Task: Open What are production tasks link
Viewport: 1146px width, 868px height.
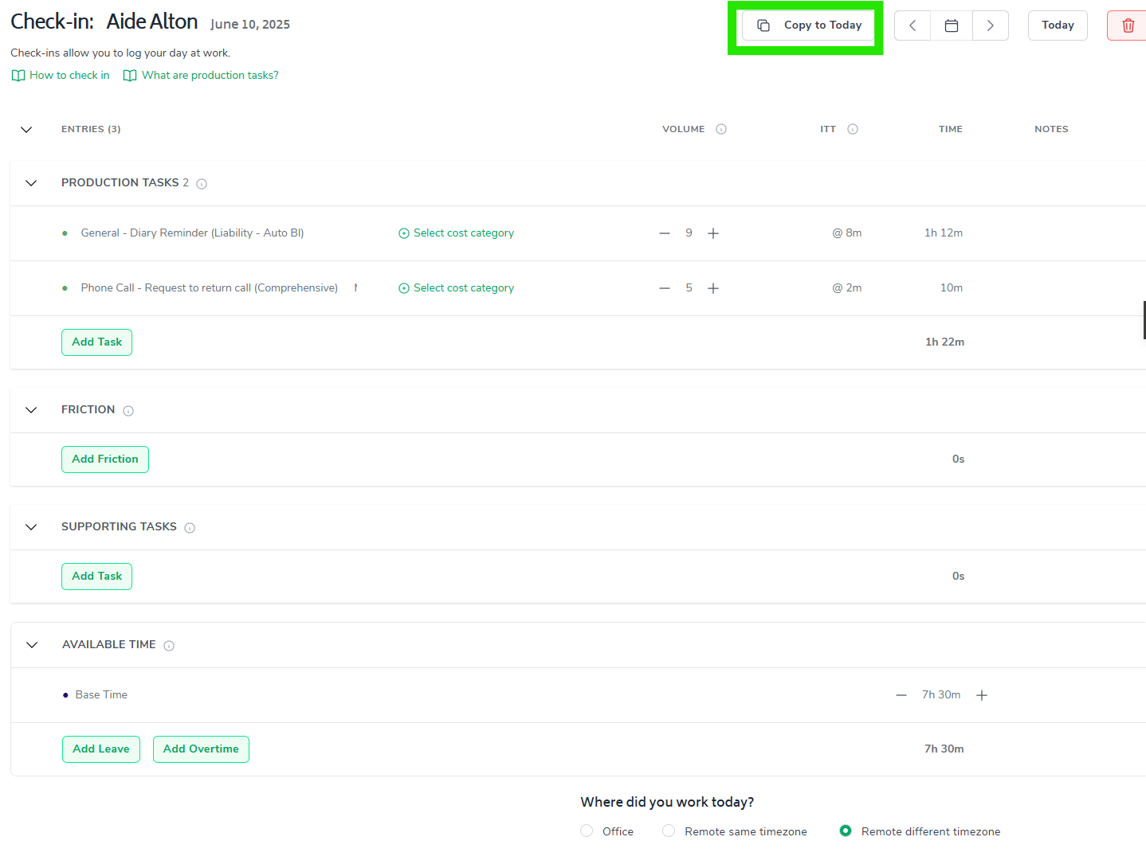Action: pos(201,75)
